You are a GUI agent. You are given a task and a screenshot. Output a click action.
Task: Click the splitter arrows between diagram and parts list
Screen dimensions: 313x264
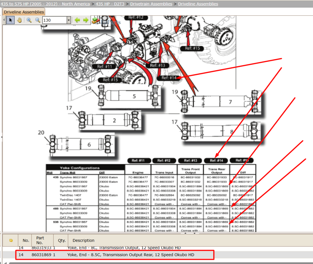190,233
